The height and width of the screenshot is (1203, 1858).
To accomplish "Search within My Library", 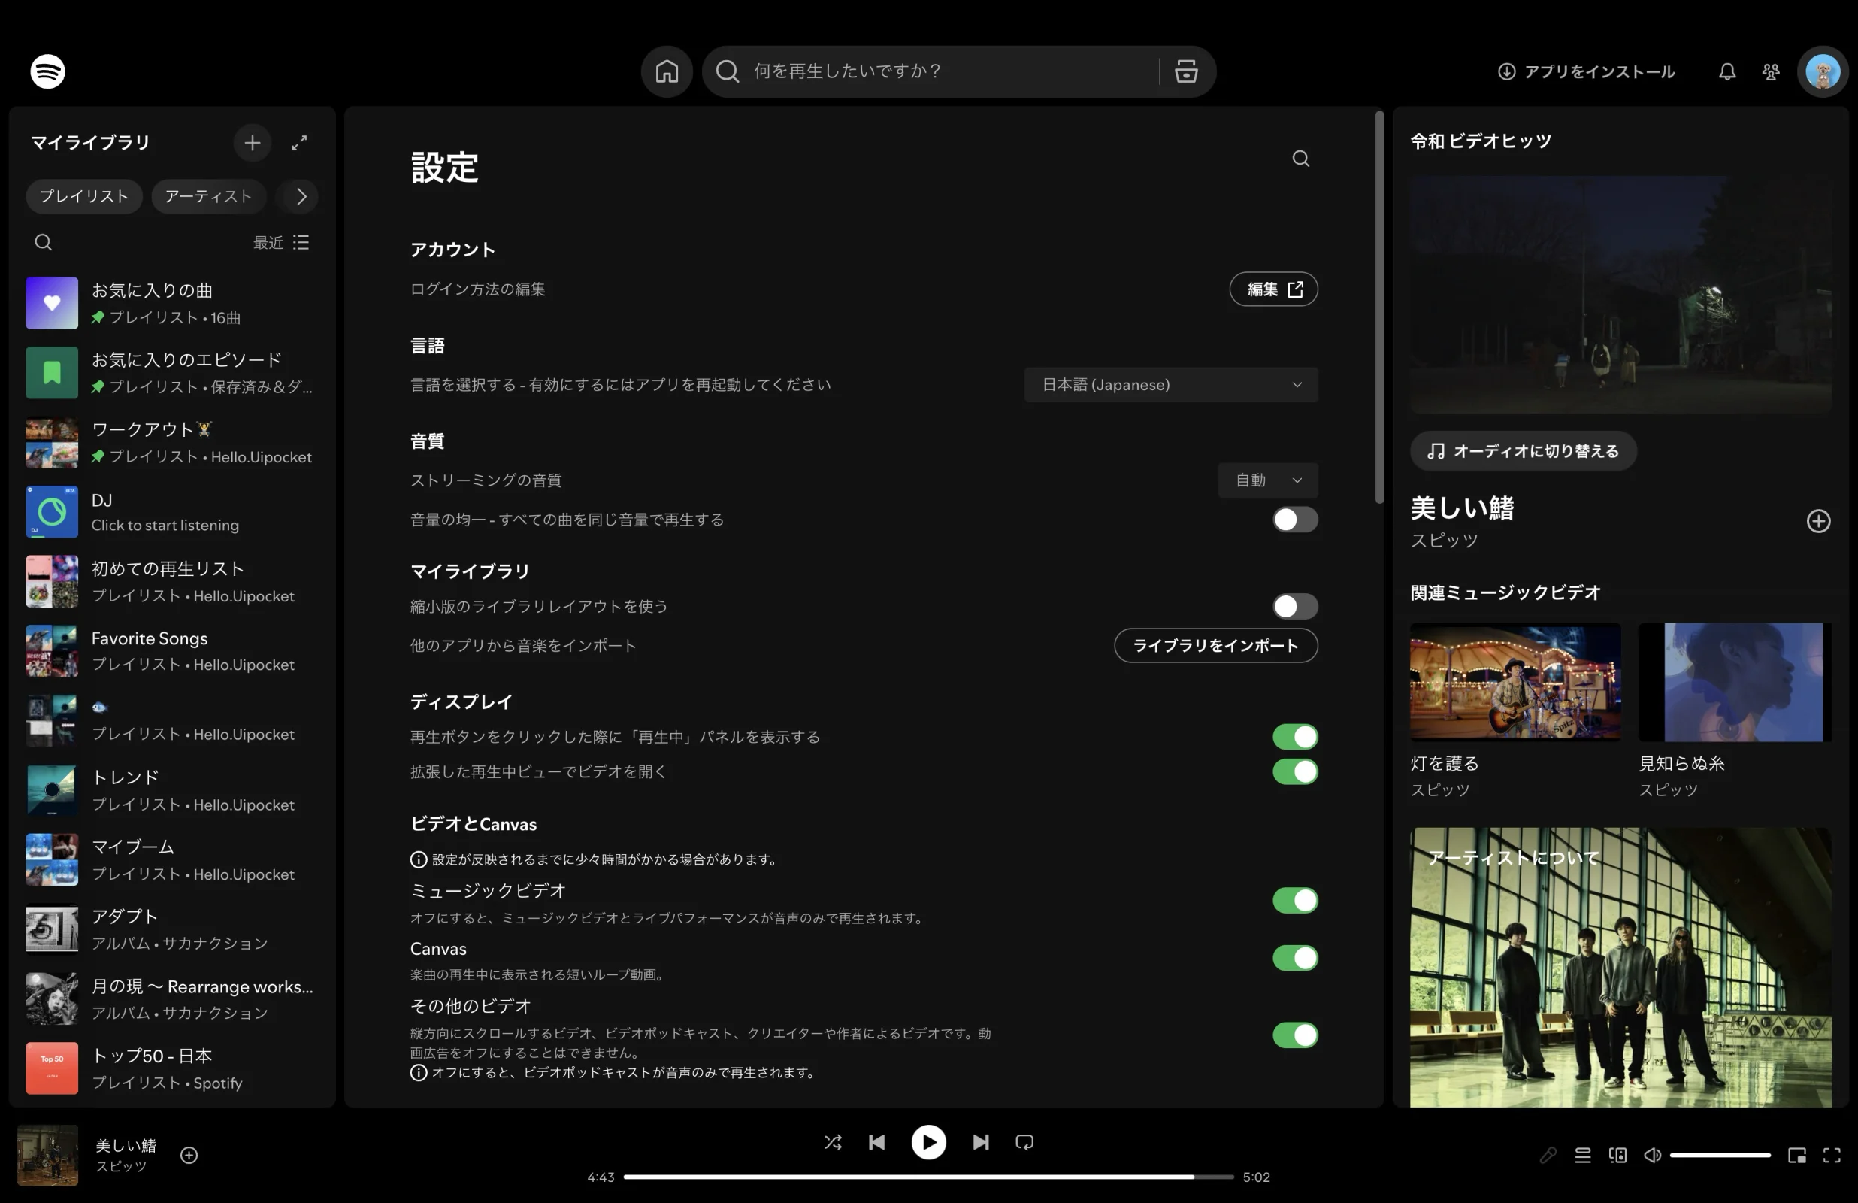I will pyautogui.click(x=44, y=242).
